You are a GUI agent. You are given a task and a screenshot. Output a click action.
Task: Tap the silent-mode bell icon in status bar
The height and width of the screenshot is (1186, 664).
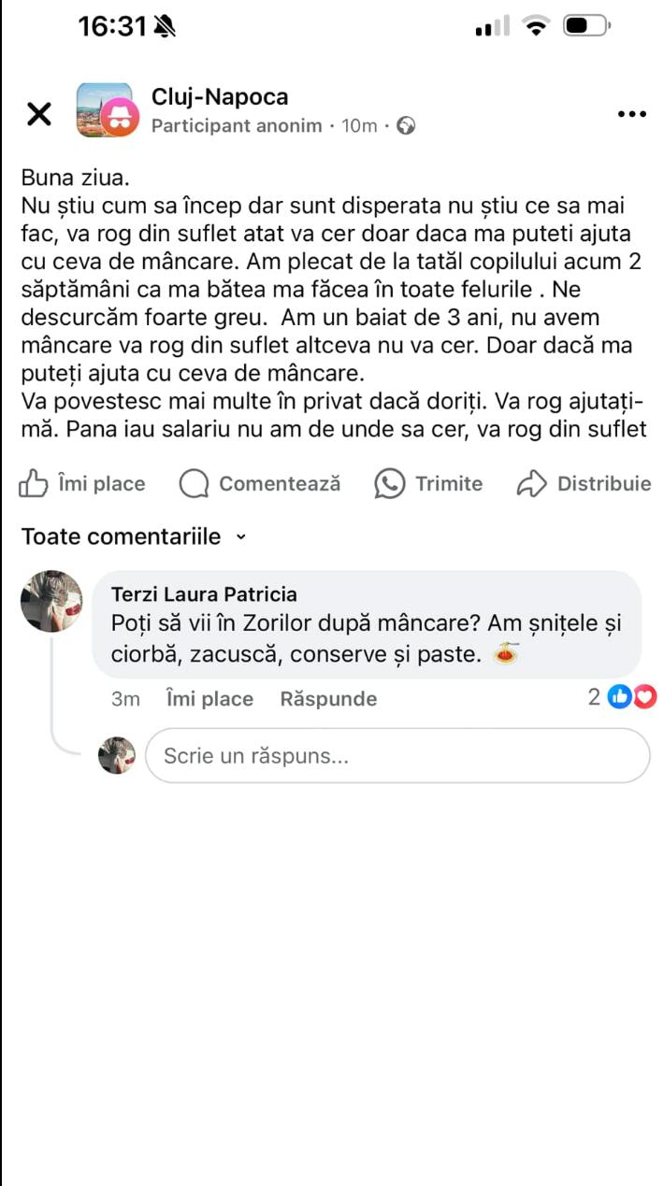click(165, 27)
